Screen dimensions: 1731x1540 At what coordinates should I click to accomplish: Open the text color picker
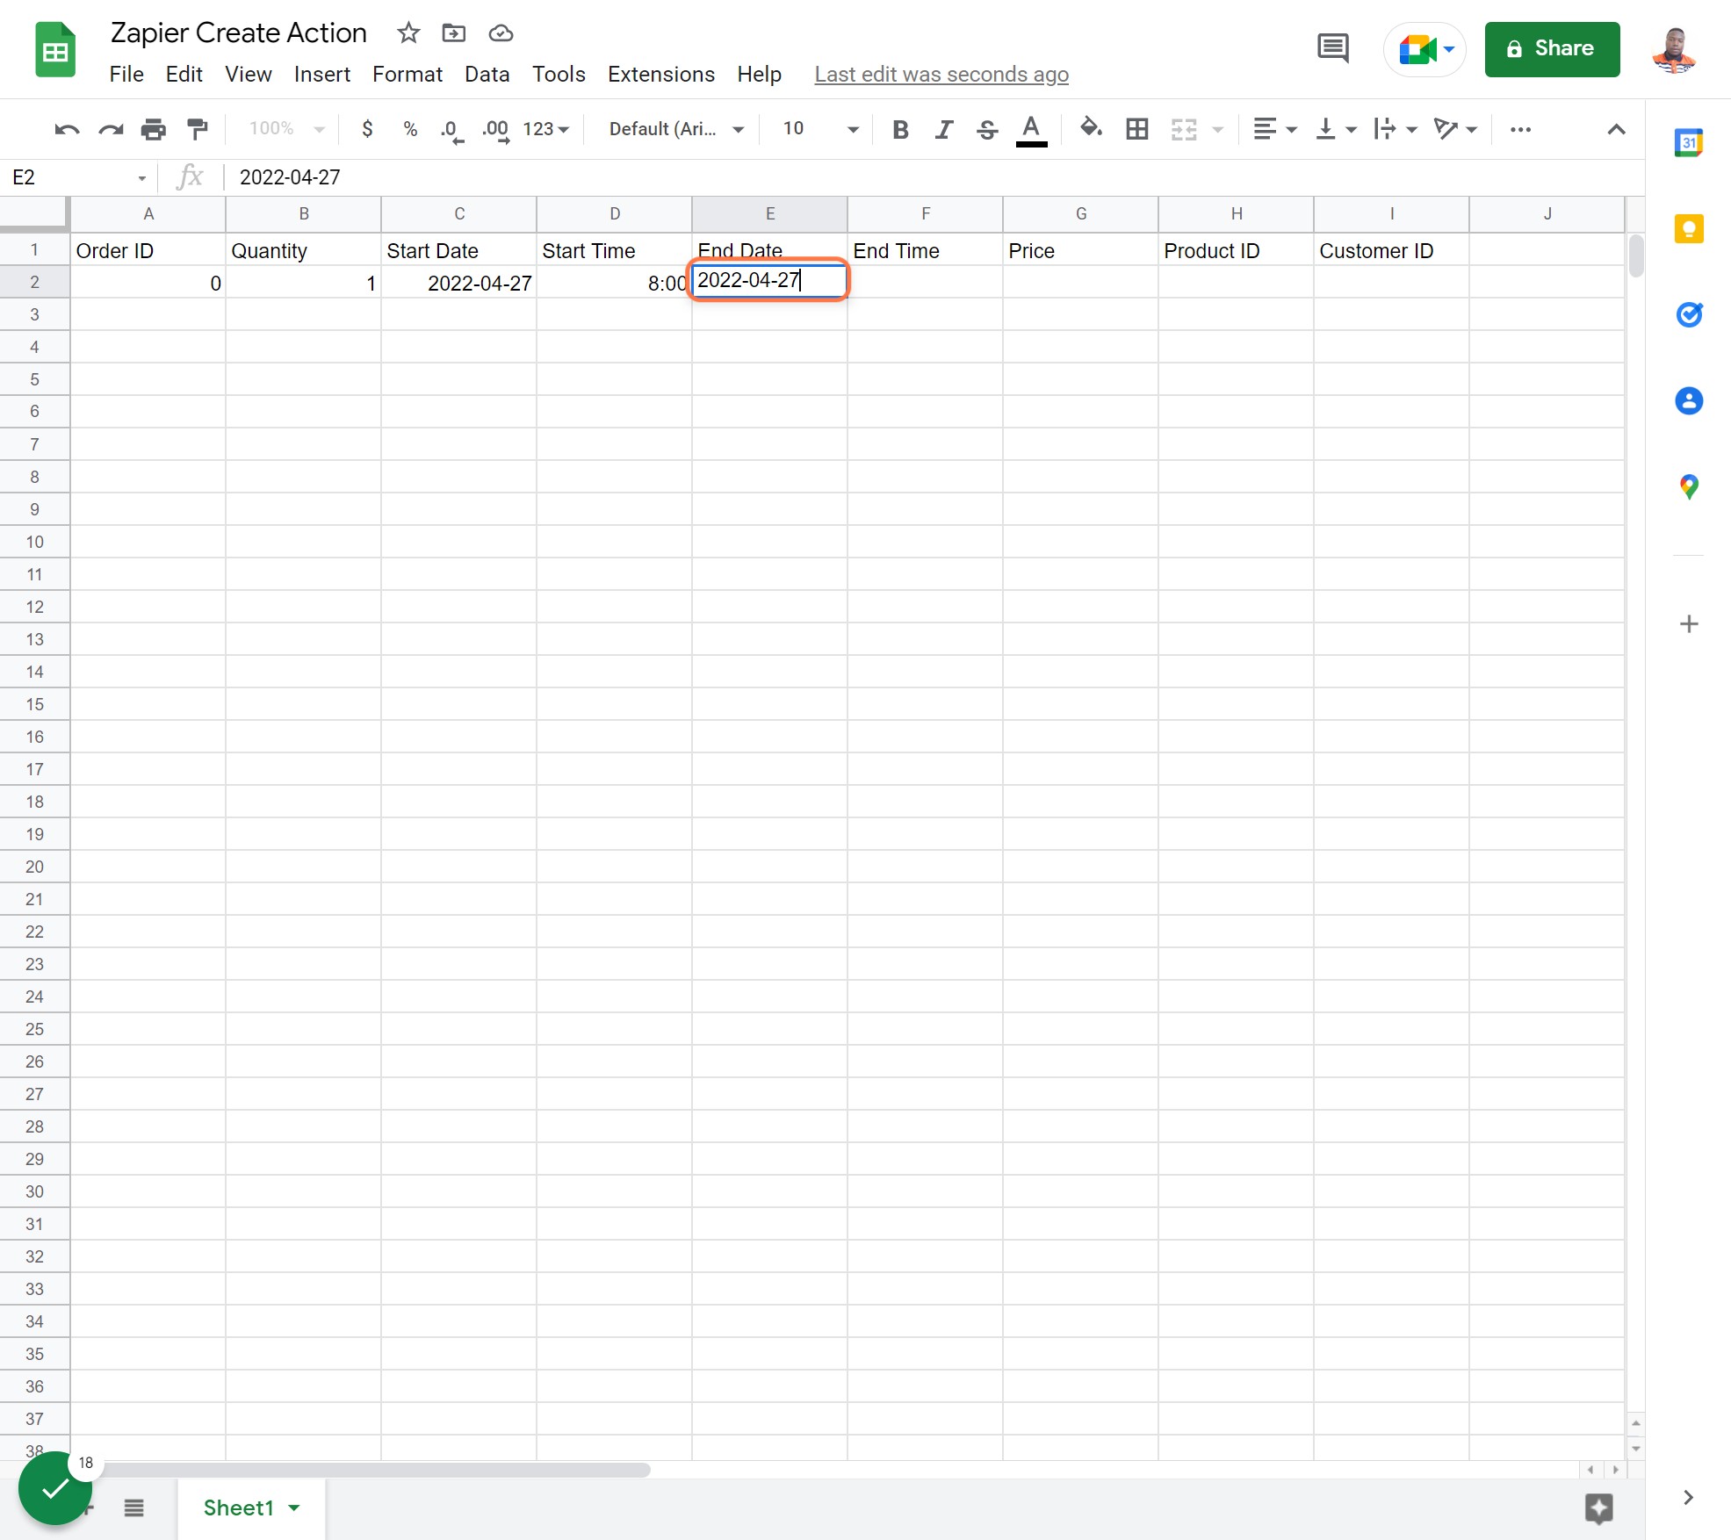tap(1031, 130)
